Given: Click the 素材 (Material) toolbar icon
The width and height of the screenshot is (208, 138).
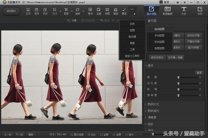Looking at the screenshot, I should click(x=90, y=11).
